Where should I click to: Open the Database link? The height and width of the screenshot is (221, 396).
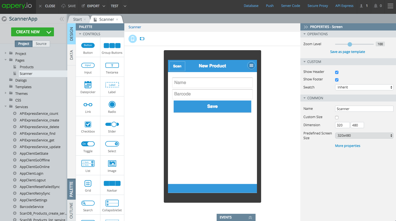[x=251, y=6]
